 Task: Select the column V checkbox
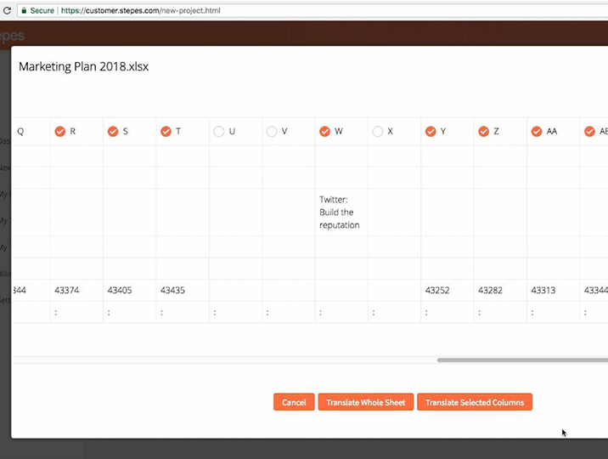pos(272,132)
